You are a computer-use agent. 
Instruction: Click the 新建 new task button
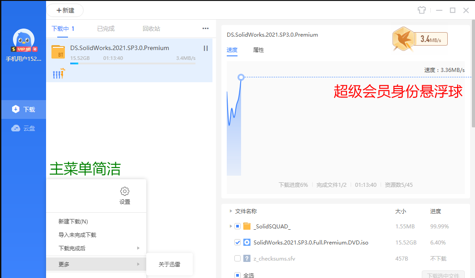(x=65, y=10)
